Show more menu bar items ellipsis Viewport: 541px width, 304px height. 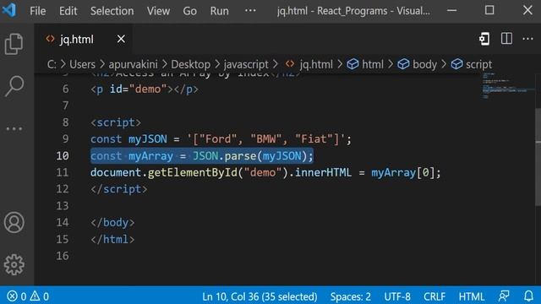250,11
